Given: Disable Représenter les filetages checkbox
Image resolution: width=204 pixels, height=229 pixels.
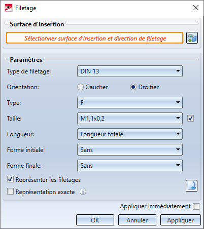Looking at the screenshot, I should (x=10, y=179).
